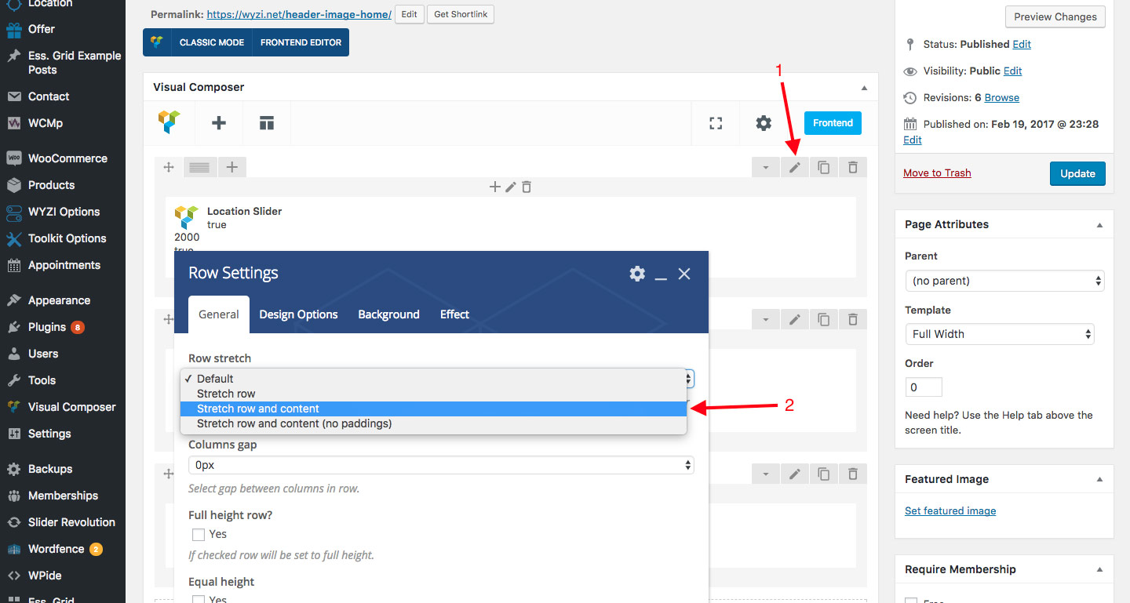This screenshot has width=1130, height=603.
Task: Click the Classic Mode button
Action: click(212, 42)
